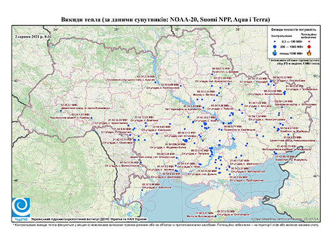The image size is (331, 234).
Task: Select the large blue circle legend symbol
Action: click(x=275, y=46)
